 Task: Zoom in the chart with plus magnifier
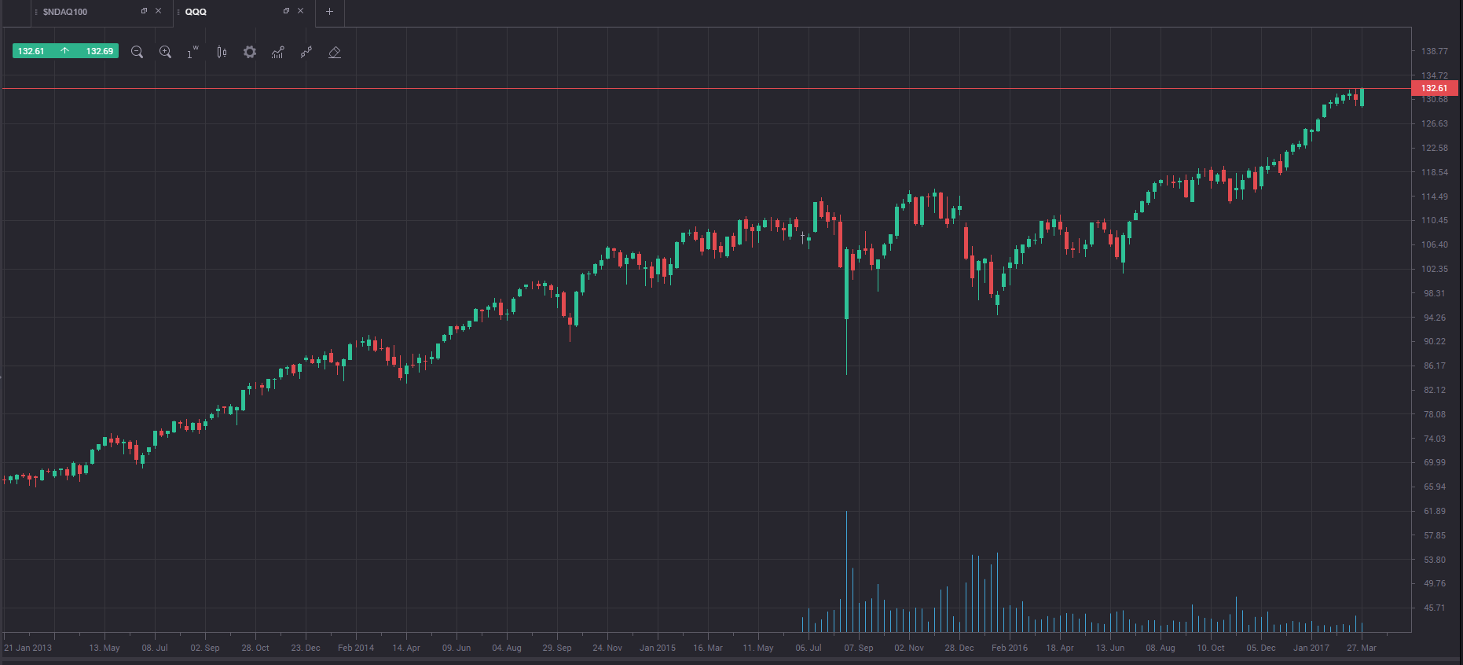click(165, 52)
